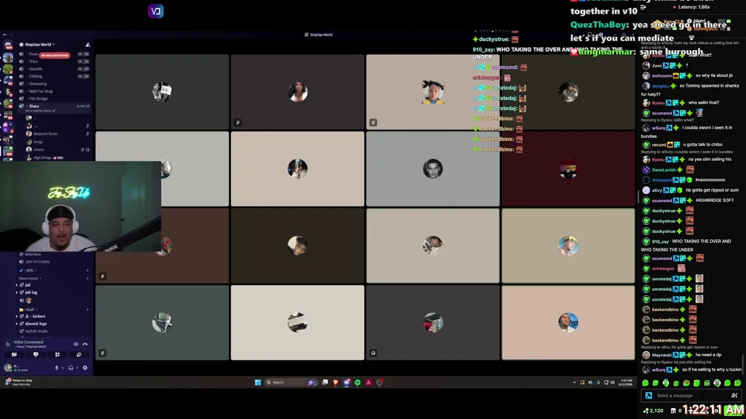
Task: Collapse the Staff category
Action: click(x=28, y=310)
